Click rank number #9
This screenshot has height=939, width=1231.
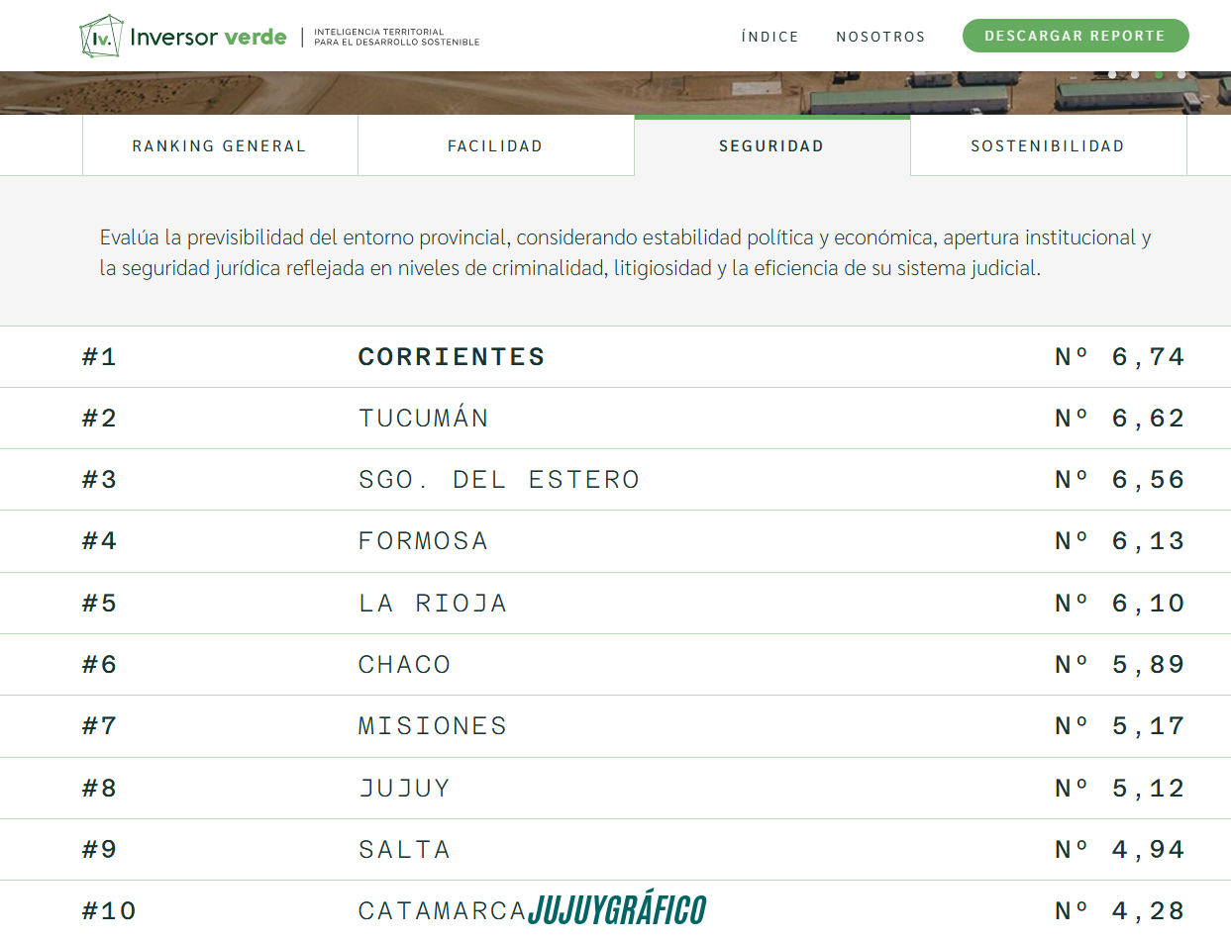(x=99, y=850)
